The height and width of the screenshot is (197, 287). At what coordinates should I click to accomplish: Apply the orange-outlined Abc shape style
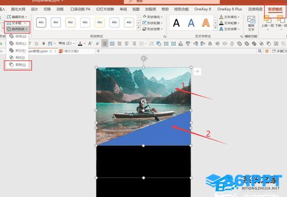[x=70, y=22]
